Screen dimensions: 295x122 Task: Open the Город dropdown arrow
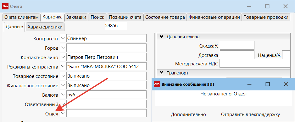[63, 48]
